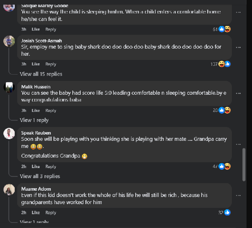Viewport: 252px width, 228px height.
Task: Open options menu on Maame Adom's comment
Action: [x=238, y=195]
